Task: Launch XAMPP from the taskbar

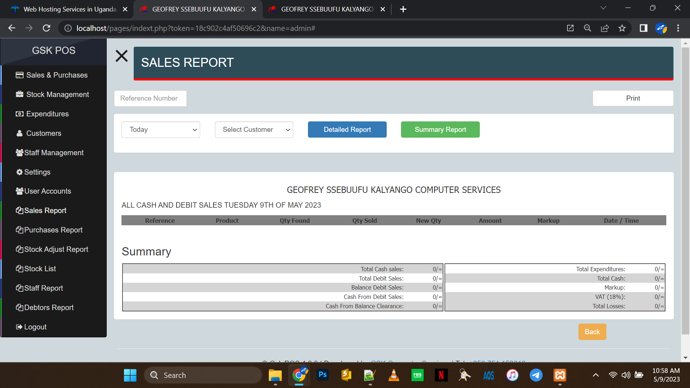Action: point(560,375)
